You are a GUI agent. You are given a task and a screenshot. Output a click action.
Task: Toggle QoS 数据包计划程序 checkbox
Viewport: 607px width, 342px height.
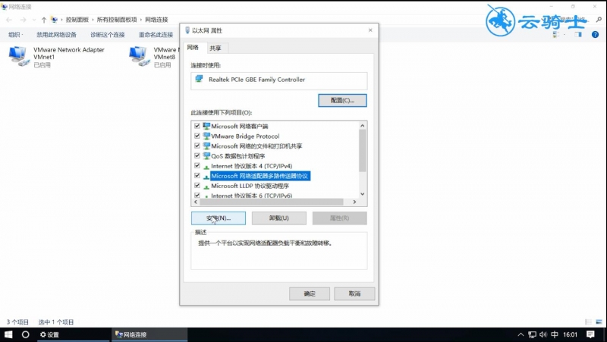pos(197,155)
